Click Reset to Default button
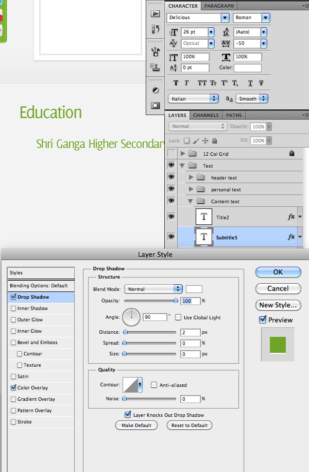 (190, 425)
